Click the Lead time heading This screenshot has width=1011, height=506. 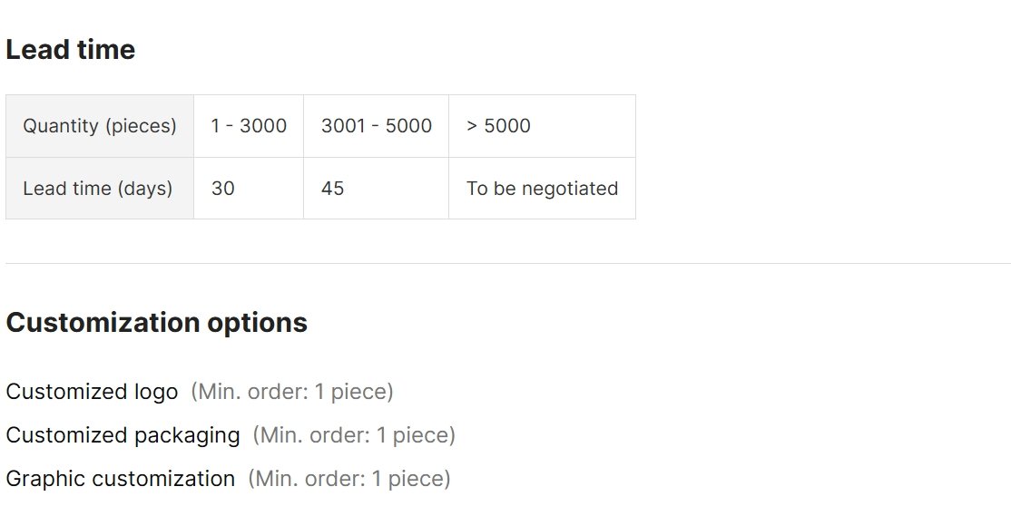point(70,50)
